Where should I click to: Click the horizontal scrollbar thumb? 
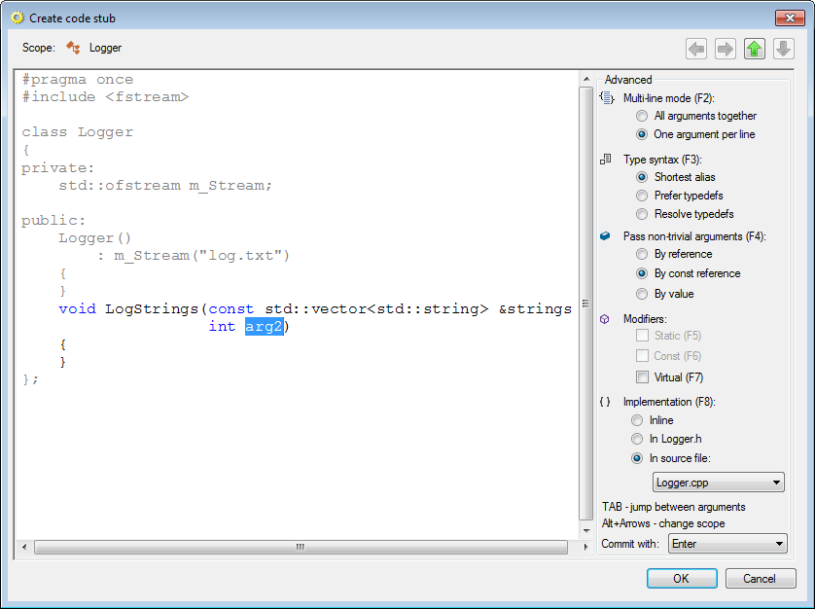[x=301, y=547]
